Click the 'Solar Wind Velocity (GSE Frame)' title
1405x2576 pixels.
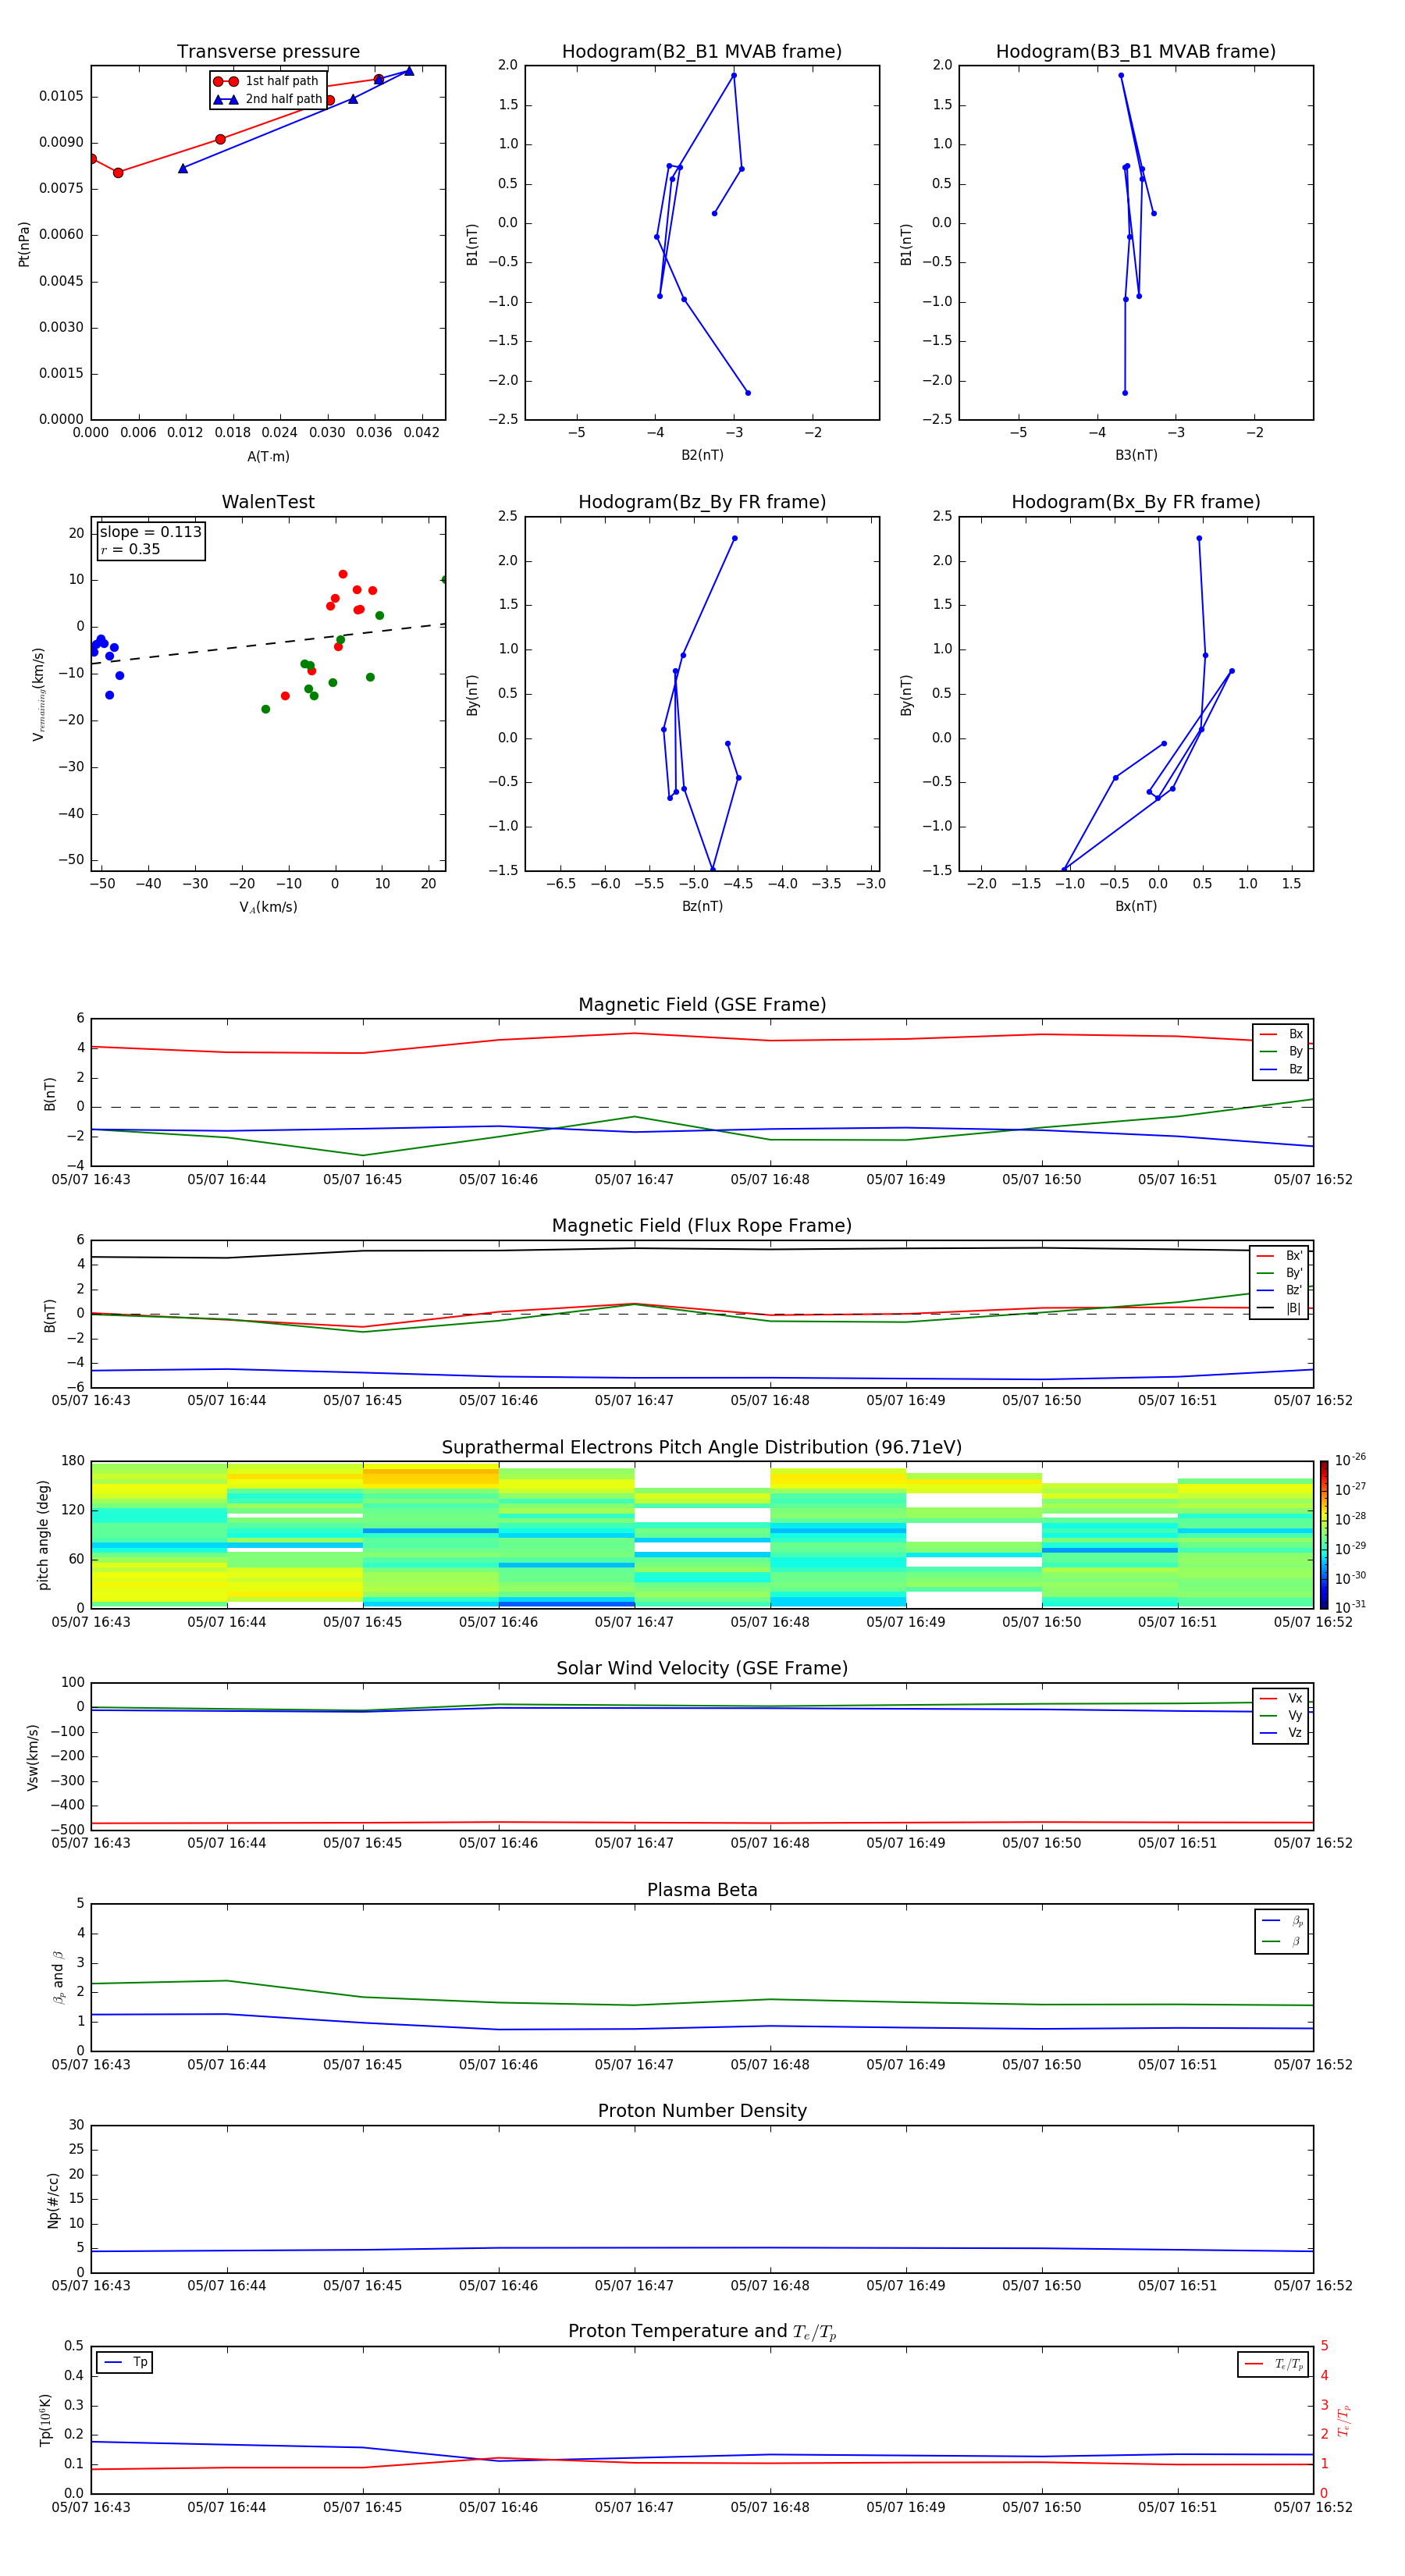702,1669
